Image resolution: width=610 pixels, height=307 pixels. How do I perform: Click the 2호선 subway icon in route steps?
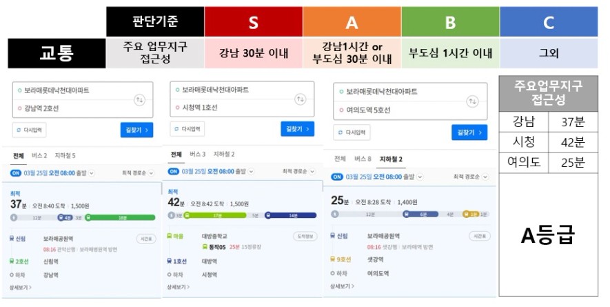coord(12,261)
